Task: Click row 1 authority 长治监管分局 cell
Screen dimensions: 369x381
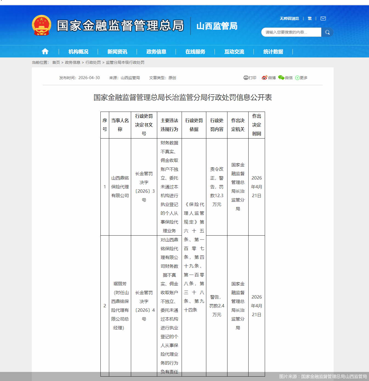Action: [x=238, y=187]
